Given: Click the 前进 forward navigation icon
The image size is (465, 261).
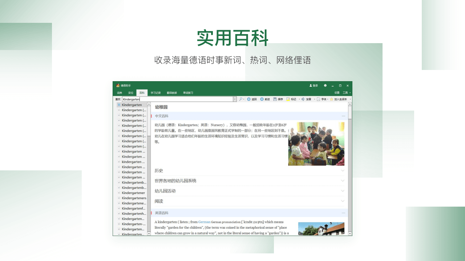Looking at the screenshot, I should [262, 99].
